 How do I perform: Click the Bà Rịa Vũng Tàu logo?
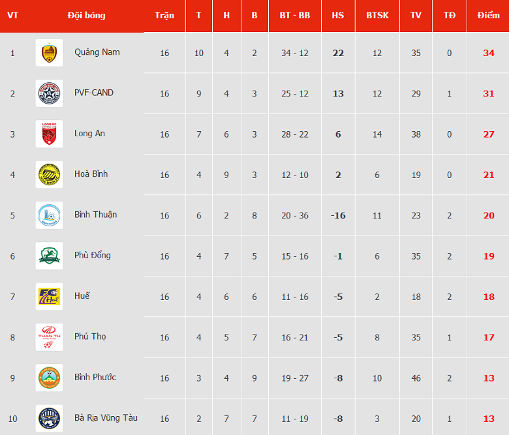pyautogui.click(x=49, y=418)
